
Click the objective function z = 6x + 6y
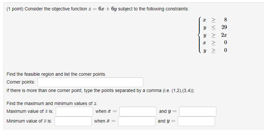[x=102, y=9]
